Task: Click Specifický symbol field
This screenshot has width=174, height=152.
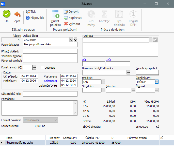Action: [147, 72]
